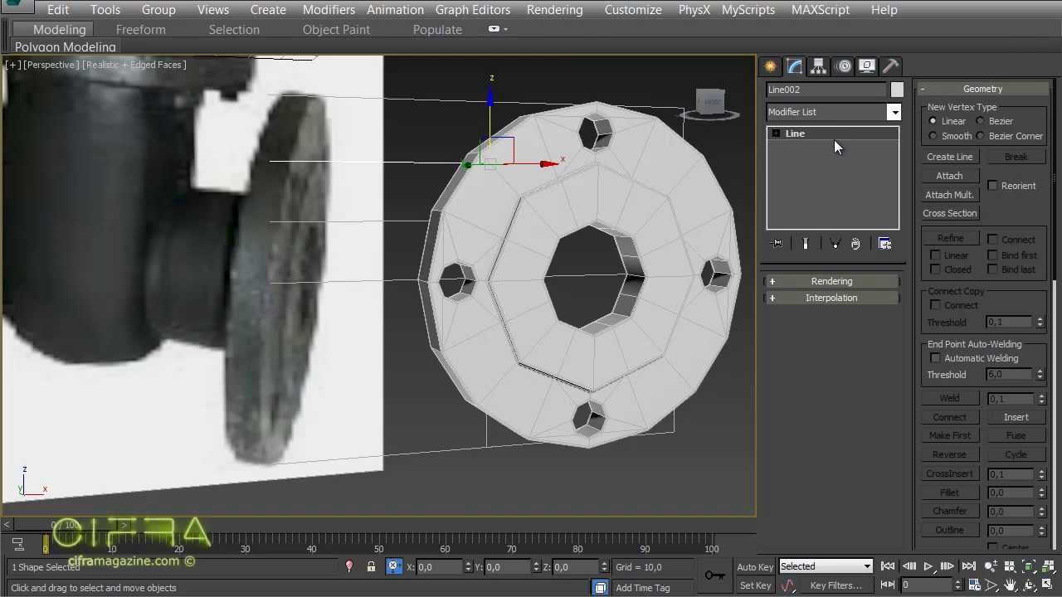Toggle Absolute/Offset transform mode icon
Viewport: 1062px width, 597px height.
394,567
